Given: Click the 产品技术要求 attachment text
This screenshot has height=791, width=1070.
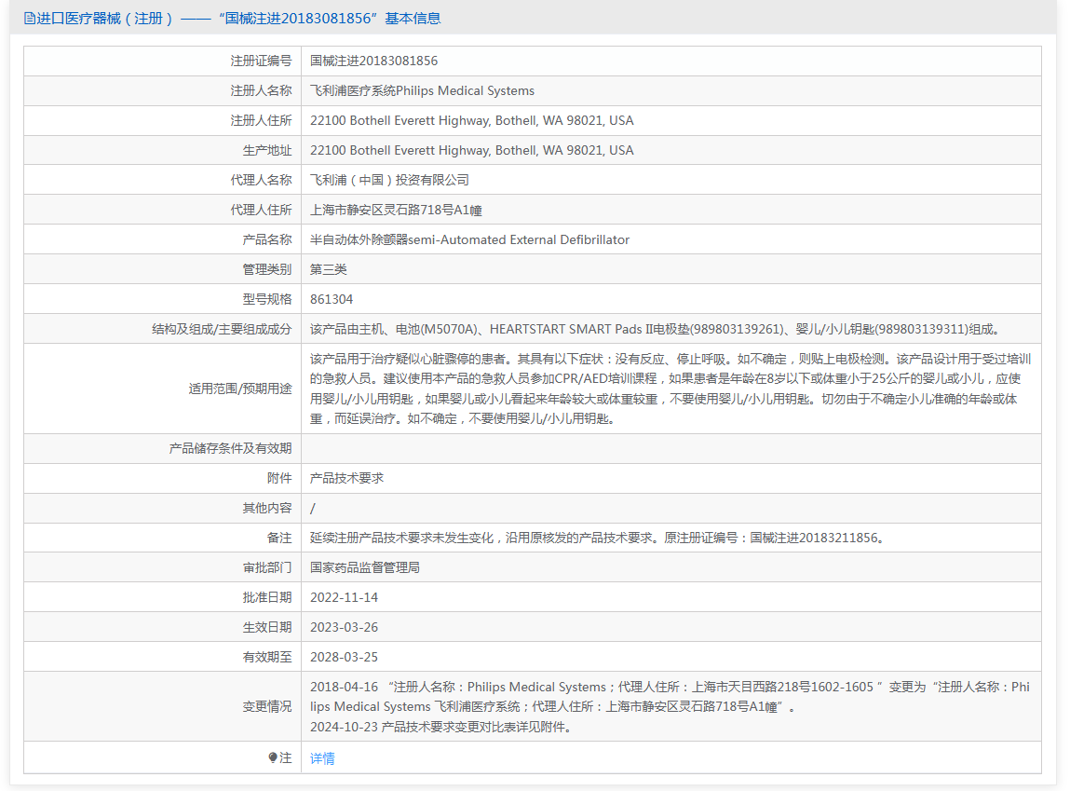Looking at the screenshot, I should pos(346,478).
